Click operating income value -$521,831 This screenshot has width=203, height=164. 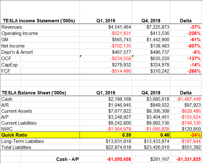pos(121,33)
